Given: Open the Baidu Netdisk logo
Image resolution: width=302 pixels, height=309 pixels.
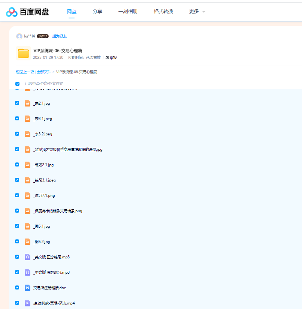Looking at the screenshot, I should click(x=27, y=12).
